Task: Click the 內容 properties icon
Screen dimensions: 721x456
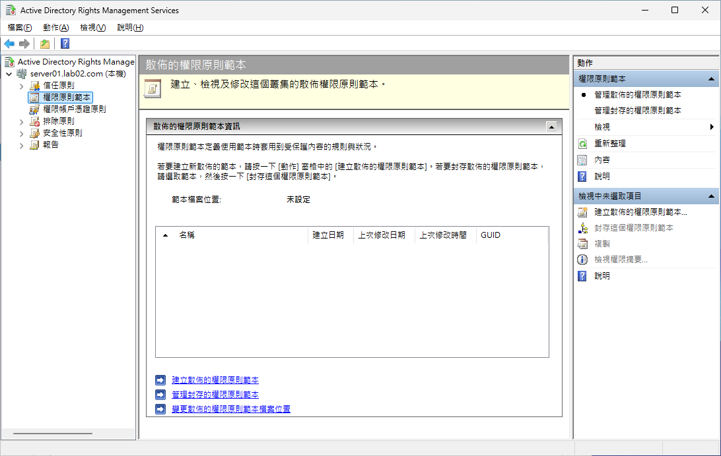Action: pyautogui.click(x=582, y=160)
